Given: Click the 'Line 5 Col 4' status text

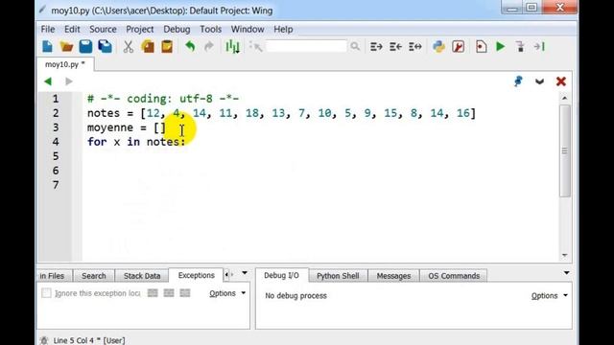Looking at the screenshot, I should click(73, 340).
